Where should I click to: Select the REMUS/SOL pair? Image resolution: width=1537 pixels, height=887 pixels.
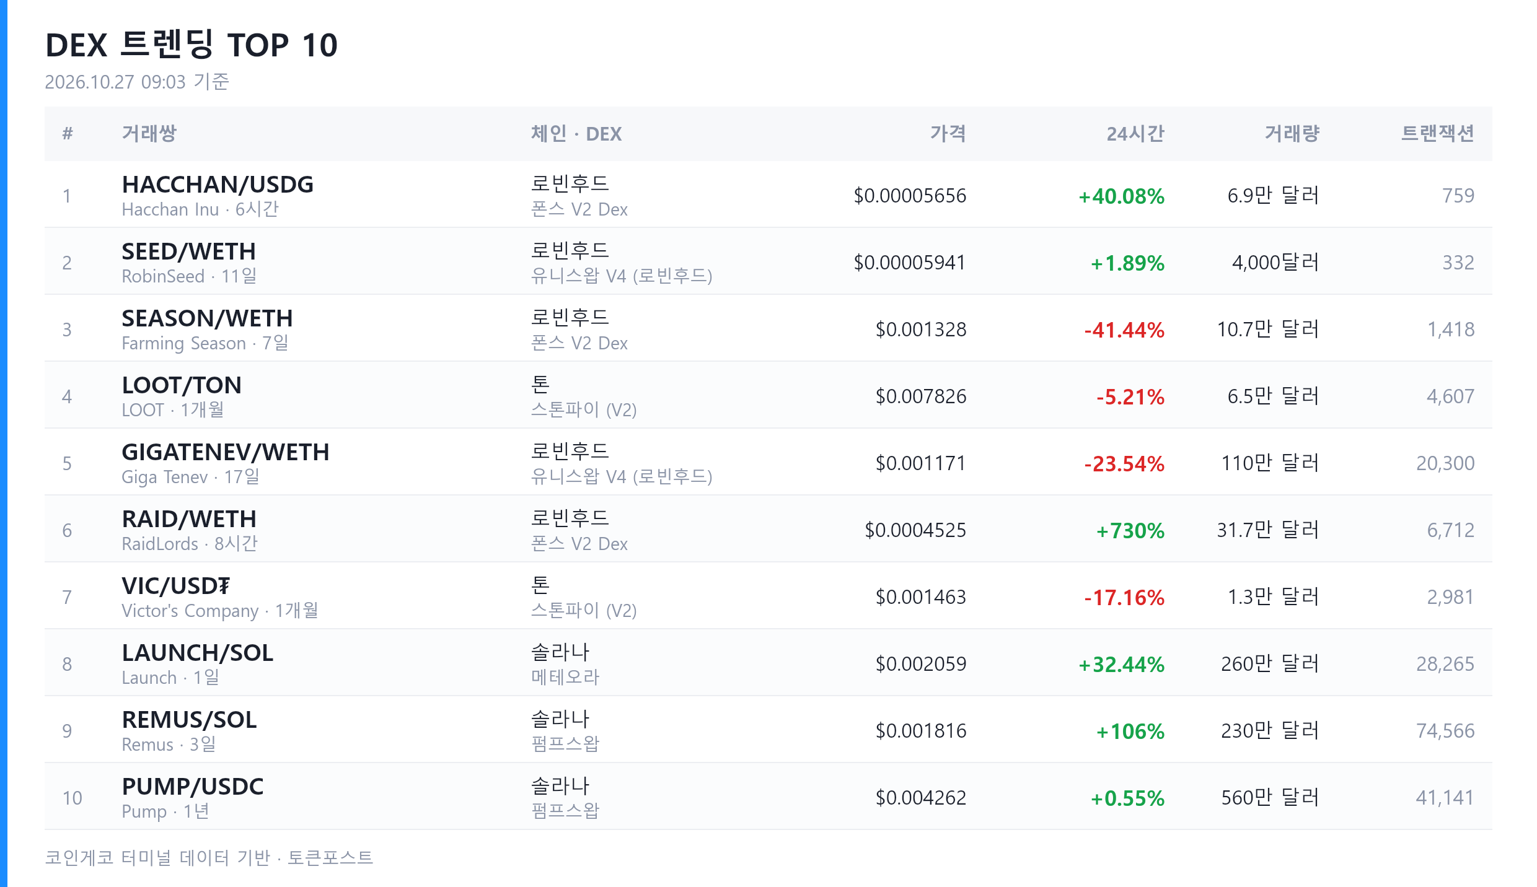click(189, 720)
